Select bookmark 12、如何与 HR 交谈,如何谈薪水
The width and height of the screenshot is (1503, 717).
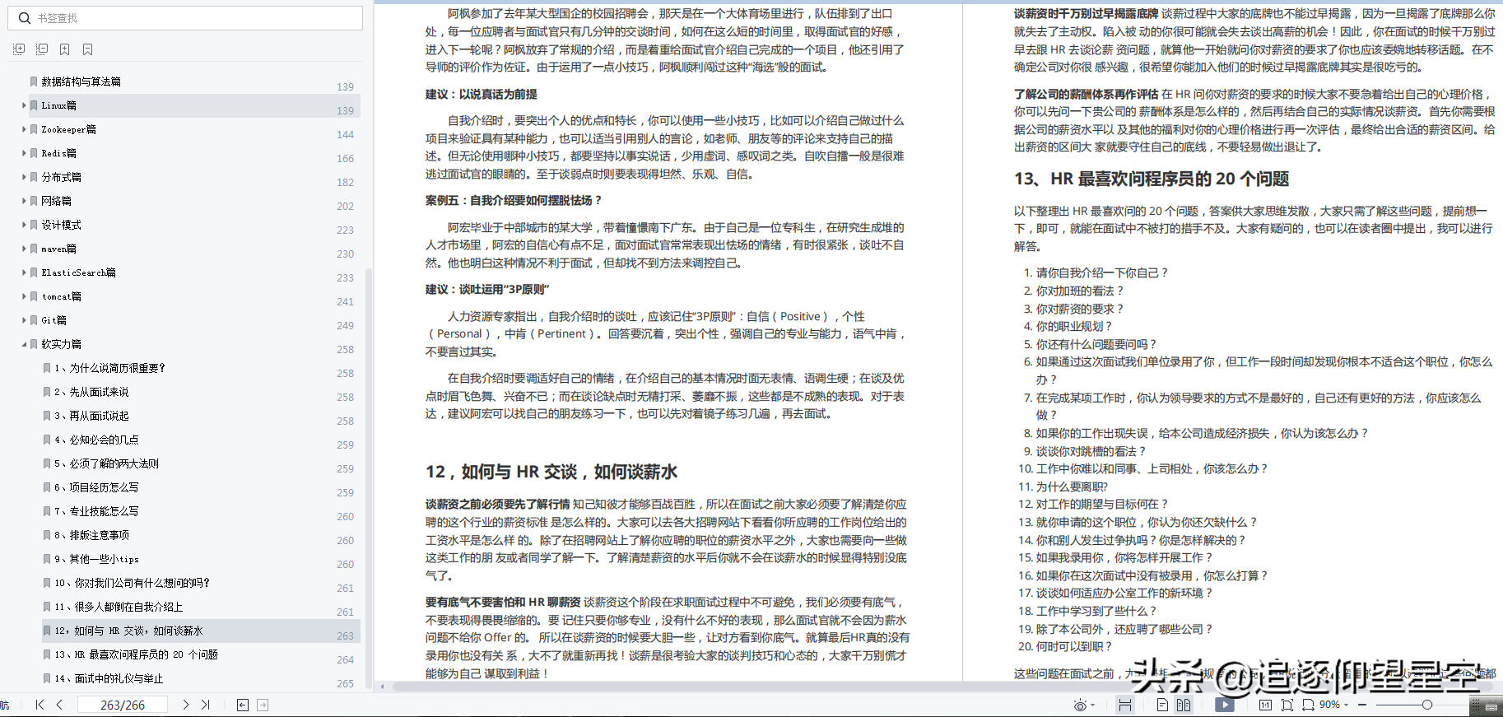128,631
